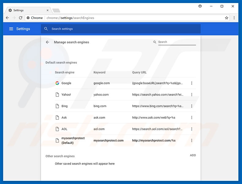This screenshot has height=184, width=242.
Task: Click the AOL page icon
Action: [57, 129]
